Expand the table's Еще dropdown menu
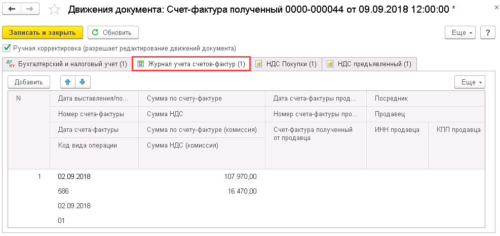 click(470, 82)
